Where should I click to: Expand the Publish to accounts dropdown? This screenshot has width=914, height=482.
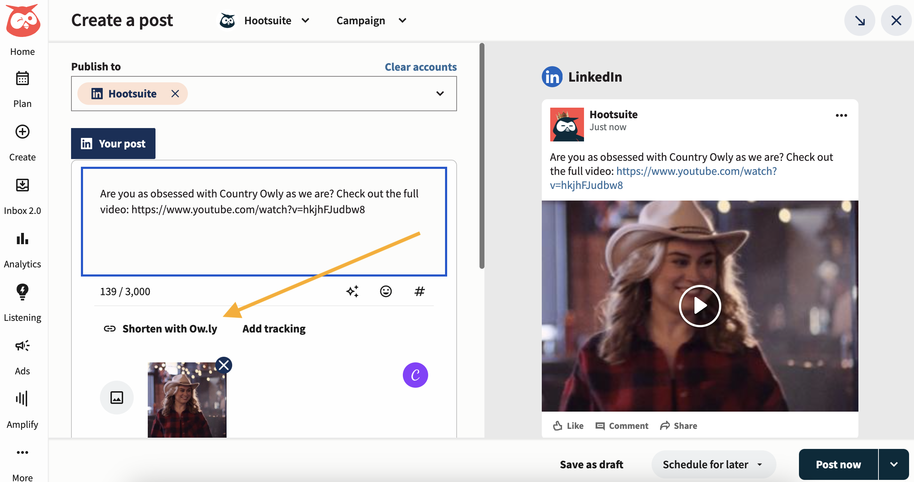pos(440,93)
